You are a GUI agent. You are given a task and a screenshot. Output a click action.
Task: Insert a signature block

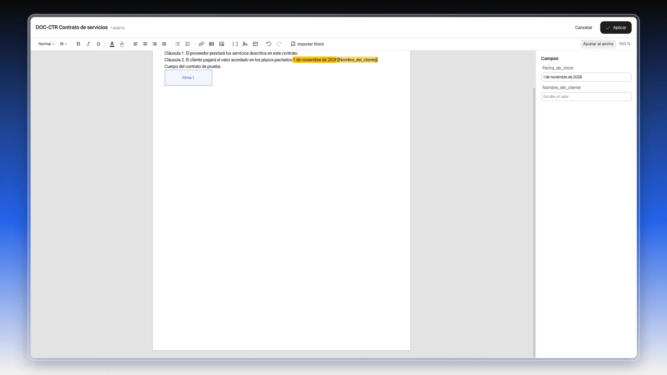[x=245, y=44]
